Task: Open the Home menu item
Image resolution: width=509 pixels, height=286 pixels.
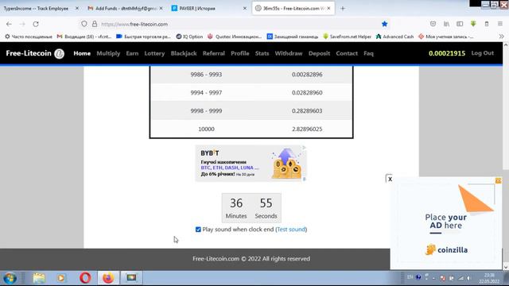Action: [82, 53]
